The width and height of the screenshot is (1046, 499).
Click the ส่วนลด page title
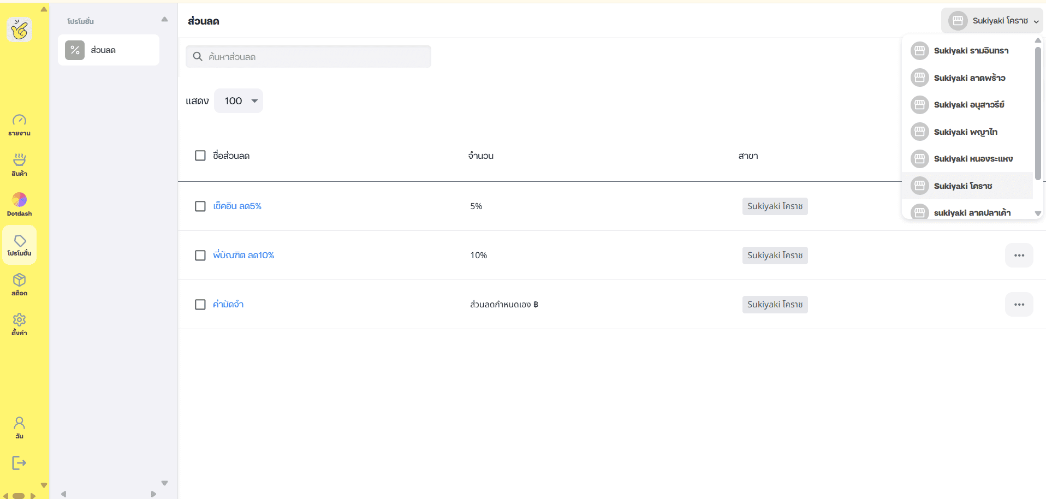click(204, 21)
